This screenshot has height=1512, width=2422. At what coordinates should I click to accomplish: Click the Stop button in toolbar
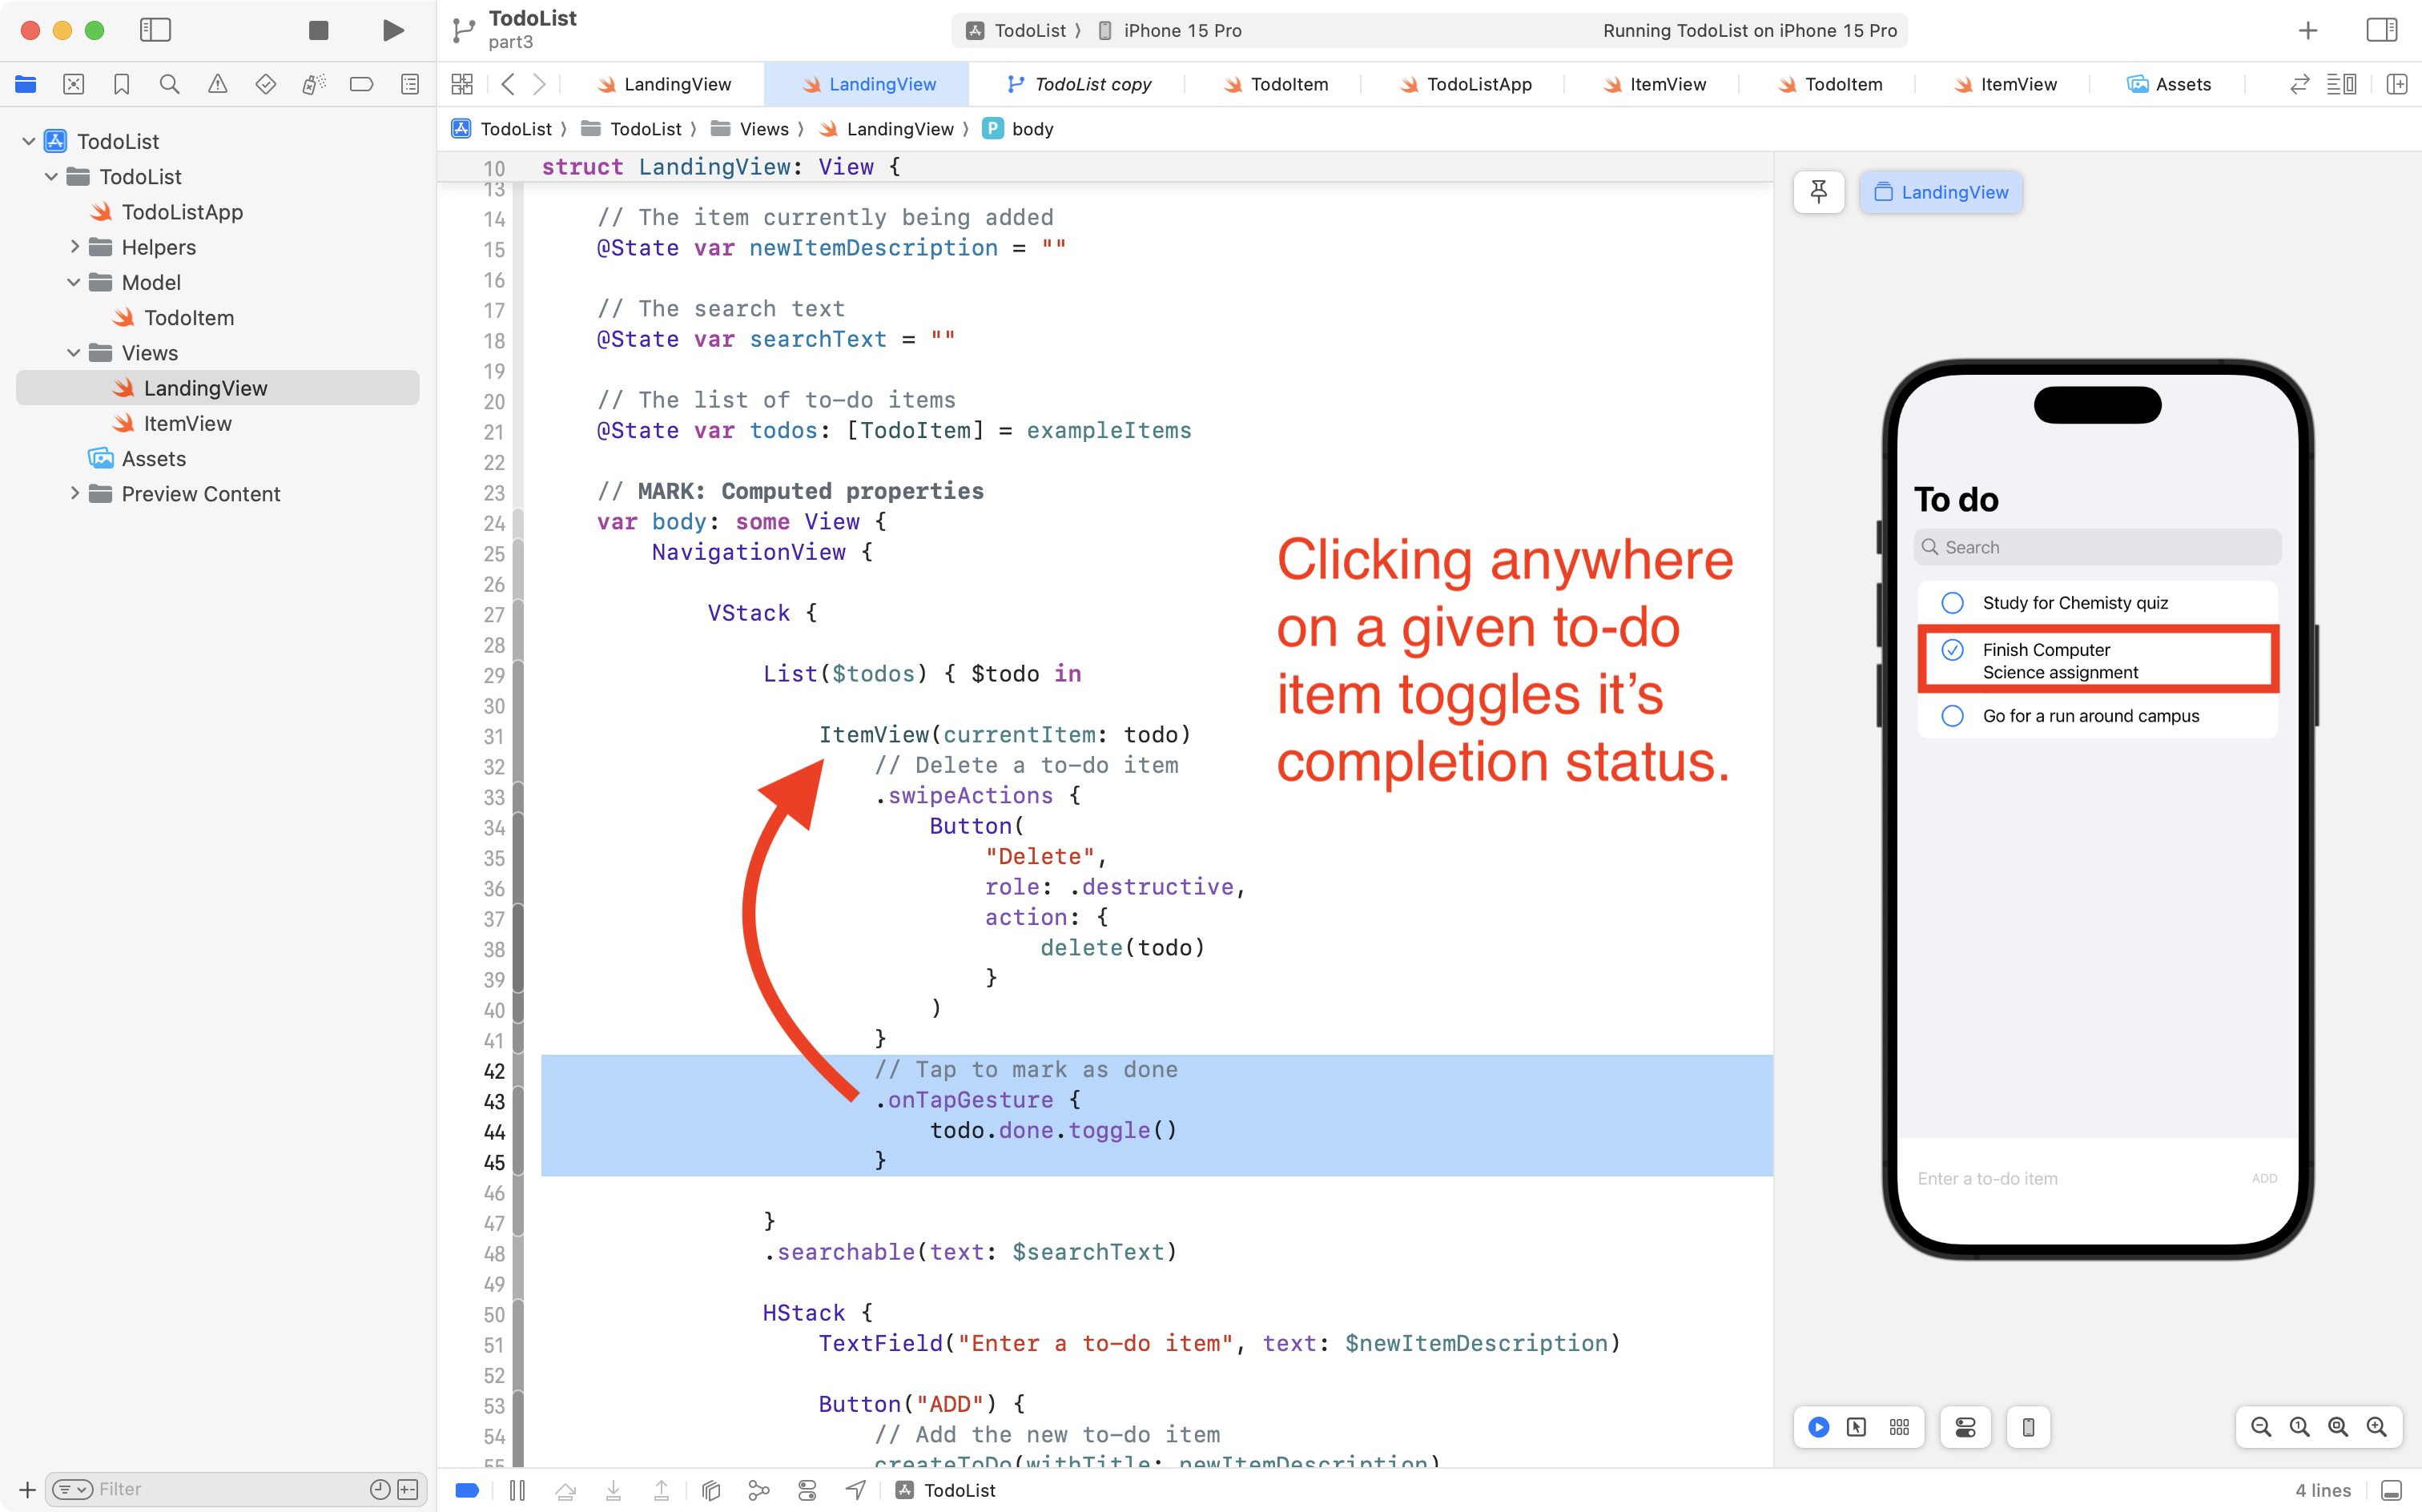[x=318, y=30]
